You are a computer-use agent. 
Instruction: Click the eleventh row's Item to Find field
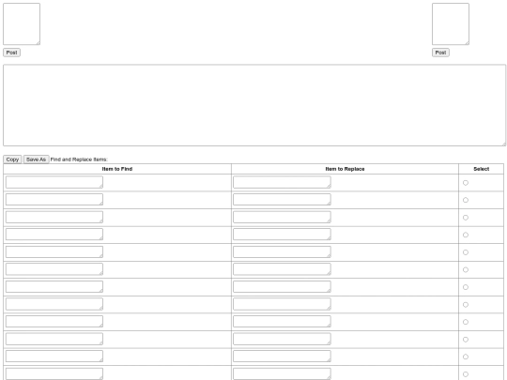[54, 357]
